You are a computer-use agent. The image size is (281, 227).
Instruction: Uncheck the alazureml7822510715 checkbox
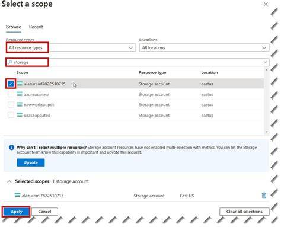point(11,84)
